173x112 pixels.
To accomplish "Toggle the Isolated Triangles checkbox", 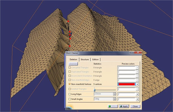I will pyautogui.click(x=70, y=89).
